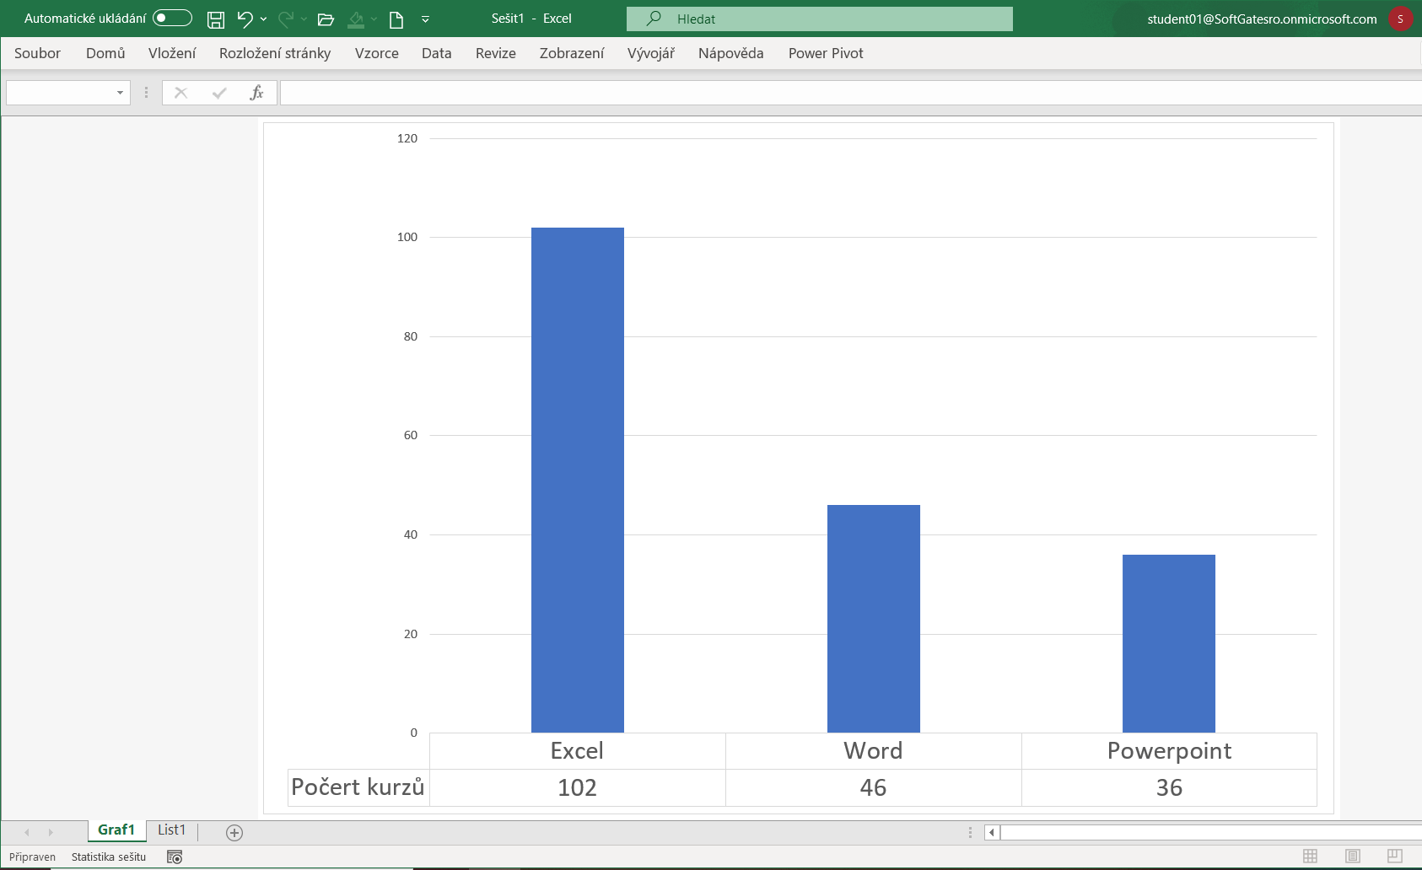Click the Powerpoint category label

[x=1169, y=750]
